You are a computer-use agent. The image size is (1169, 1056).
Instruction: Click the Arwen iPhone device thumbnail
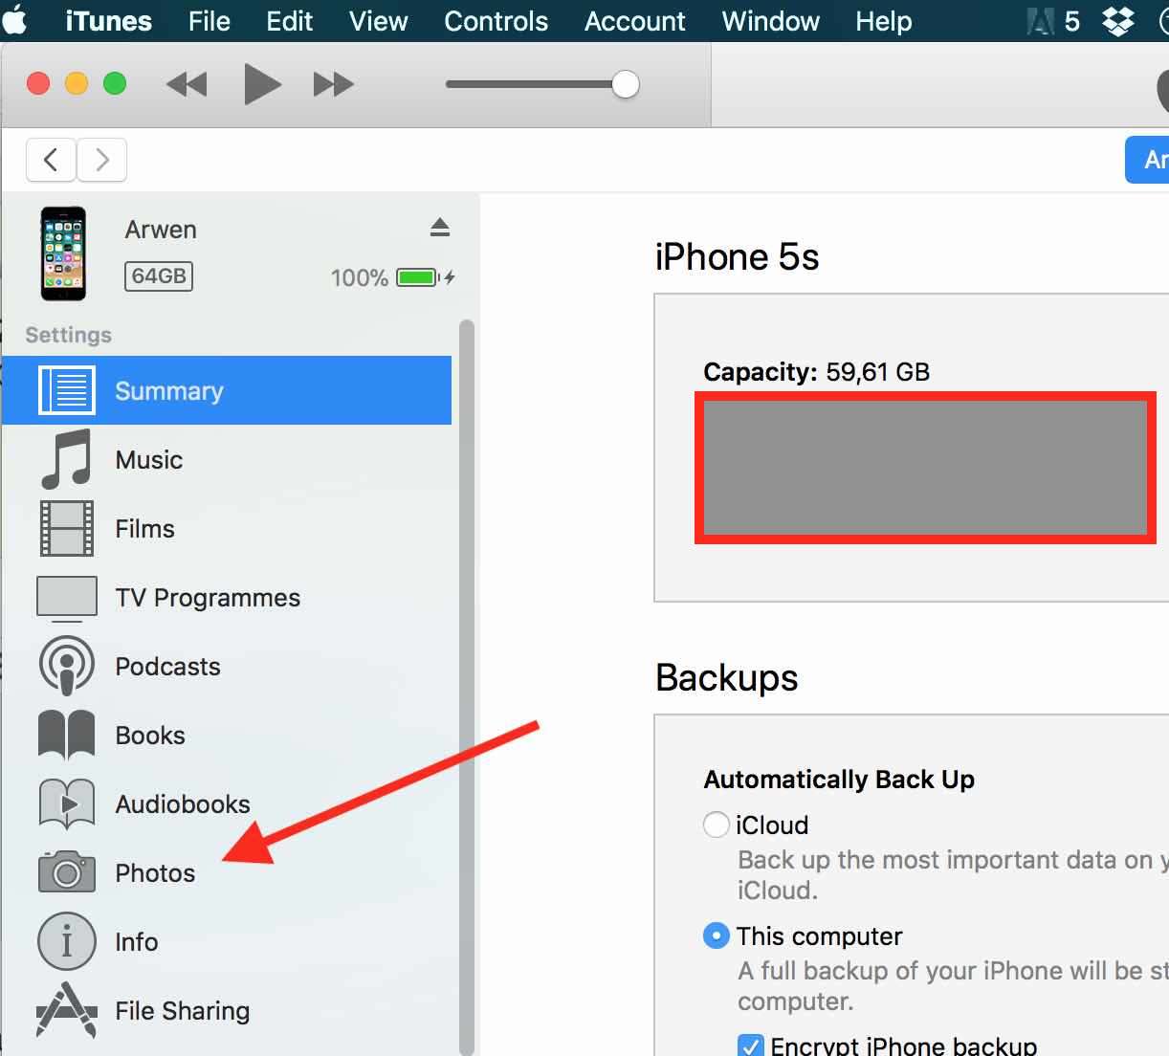coord(63,253)
